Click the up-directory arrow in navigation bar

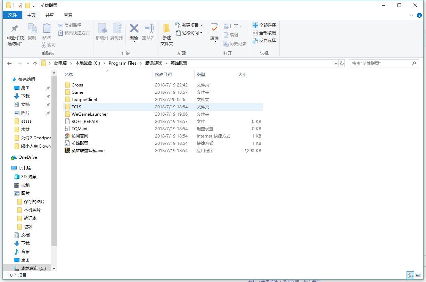tap(35, 64)
